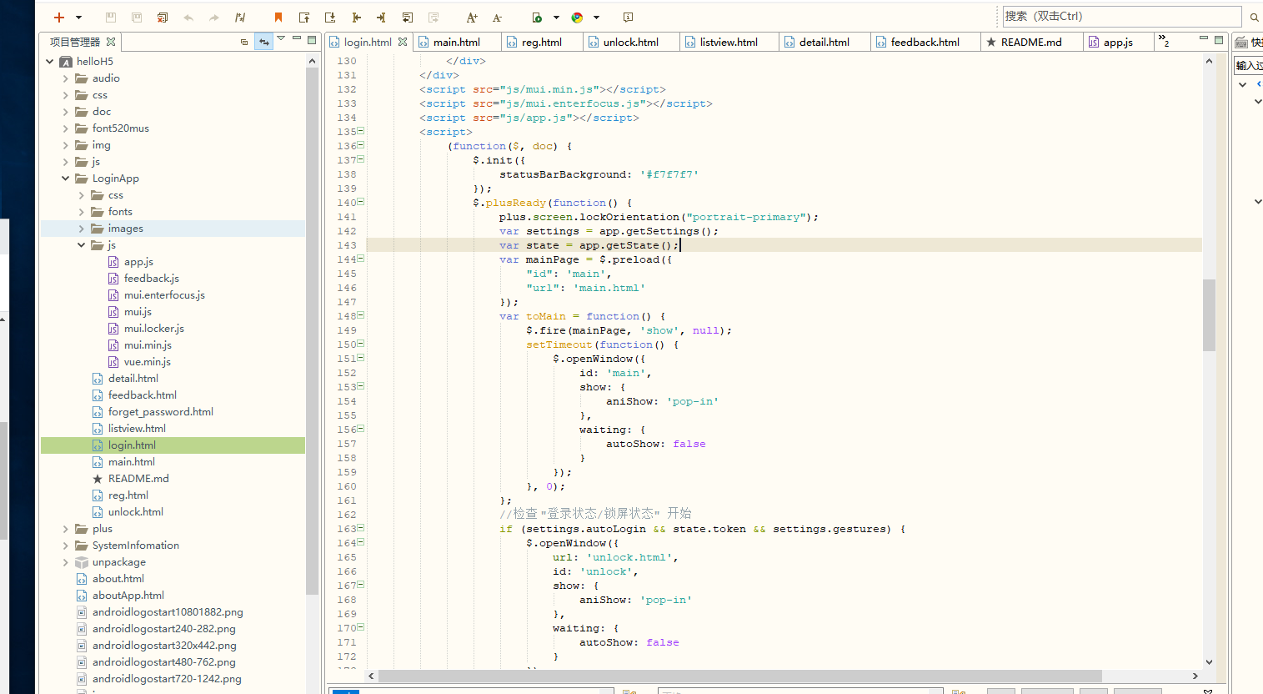The image size is (1263, 694).
Task: Select aboutApp.html in the project tree
Action: pyautogui.click(x=128, y=595)
